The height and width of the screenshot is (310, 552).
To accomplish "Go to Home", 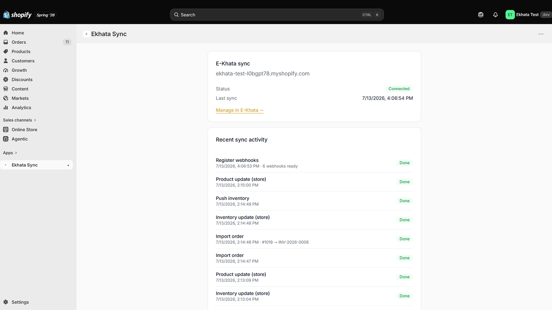I will point(18,33).
